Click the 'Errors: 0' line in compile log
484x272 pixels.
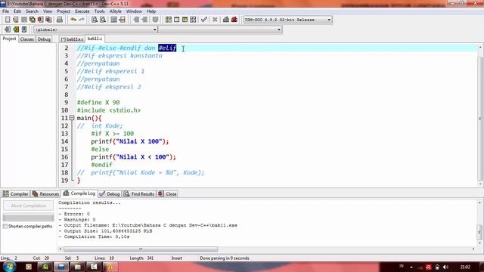click(74, 214)
